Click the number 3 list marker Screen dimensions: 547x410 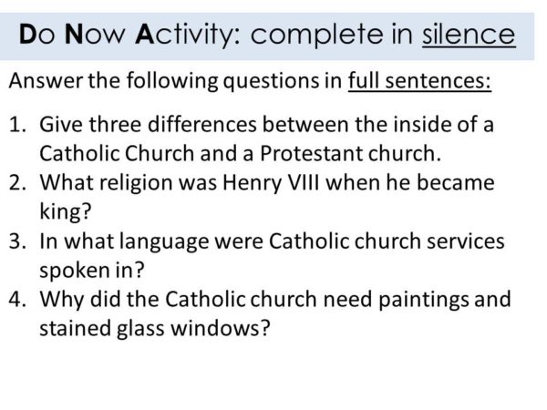click(16, 241)
